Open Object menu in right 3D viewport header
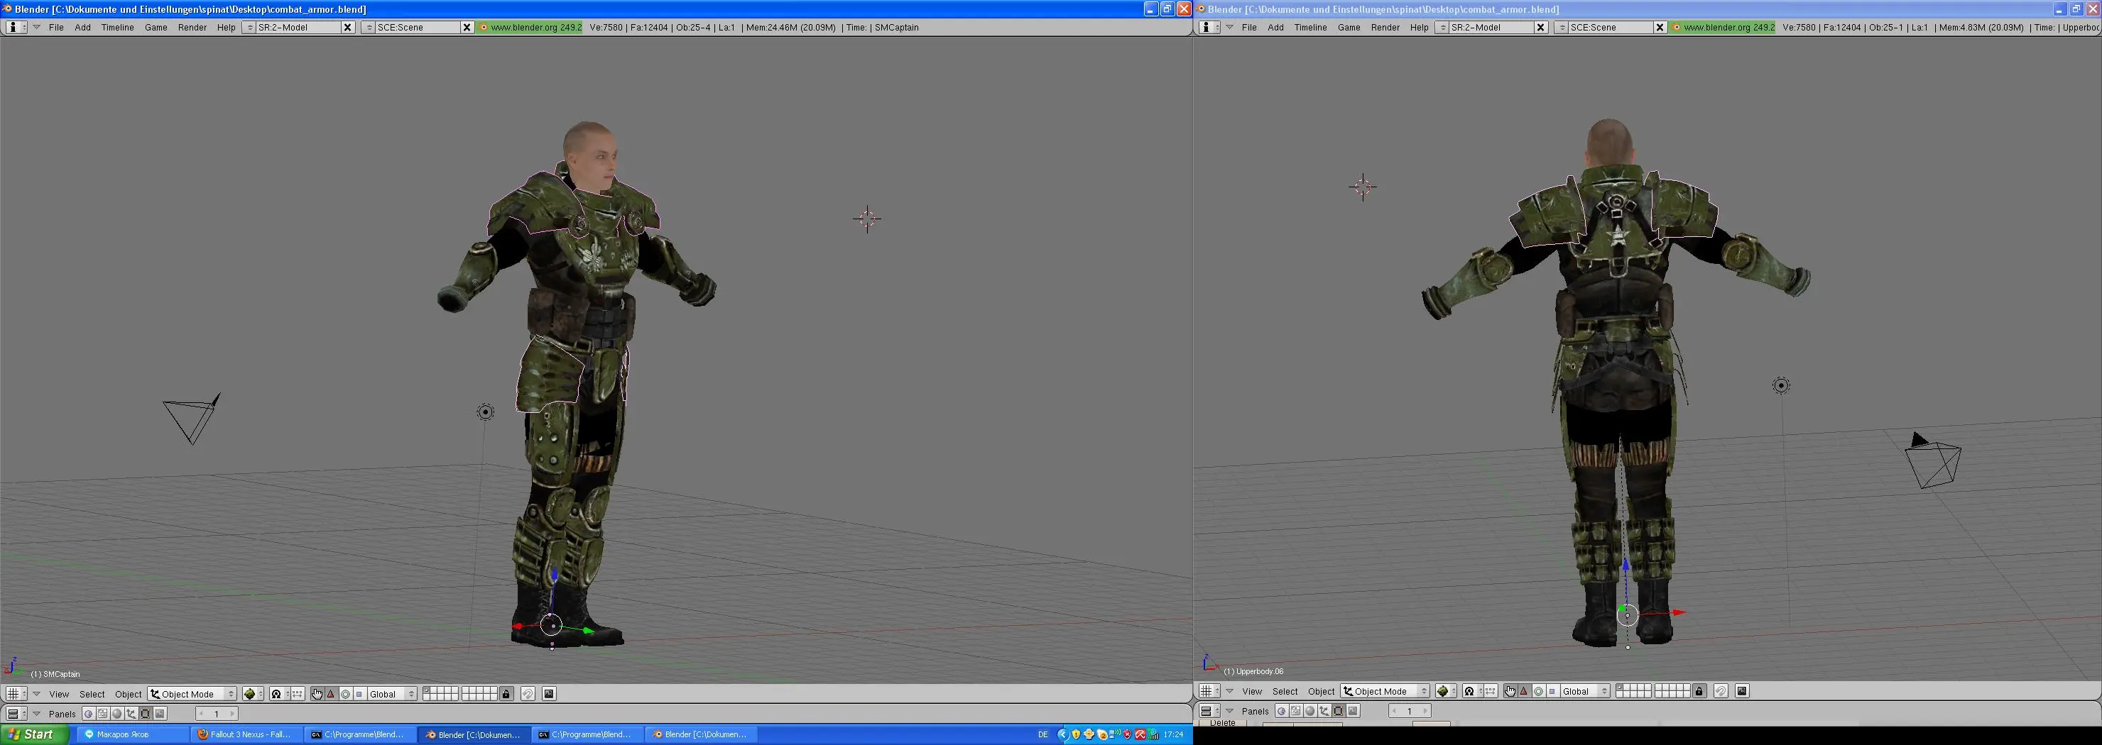 click(x=1321, y=691)
